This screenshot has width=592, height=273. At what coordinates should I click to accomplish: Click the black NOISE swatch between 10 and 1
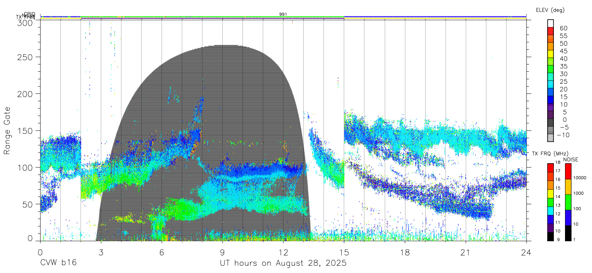(568, 232)
